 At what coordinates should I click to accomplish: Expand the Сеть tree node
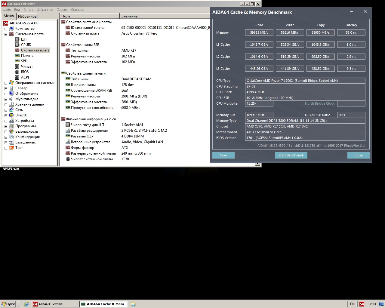point(6,110)
